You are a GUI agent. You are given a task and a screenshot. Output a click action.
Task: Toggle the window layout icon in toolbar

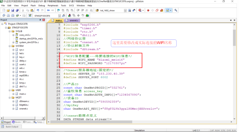pyautogui.click(x=168, y=11)
